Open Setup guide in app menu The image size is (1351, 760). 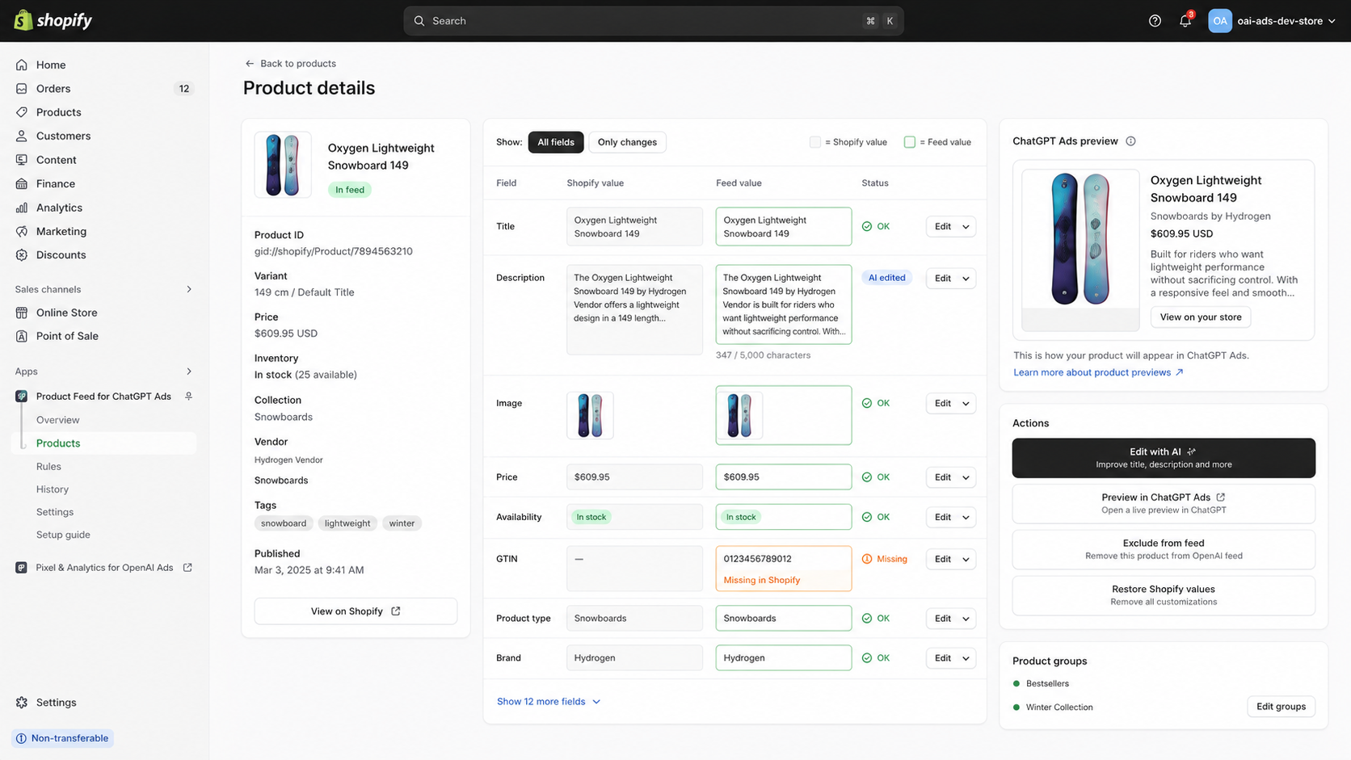(x=63, y=535)
